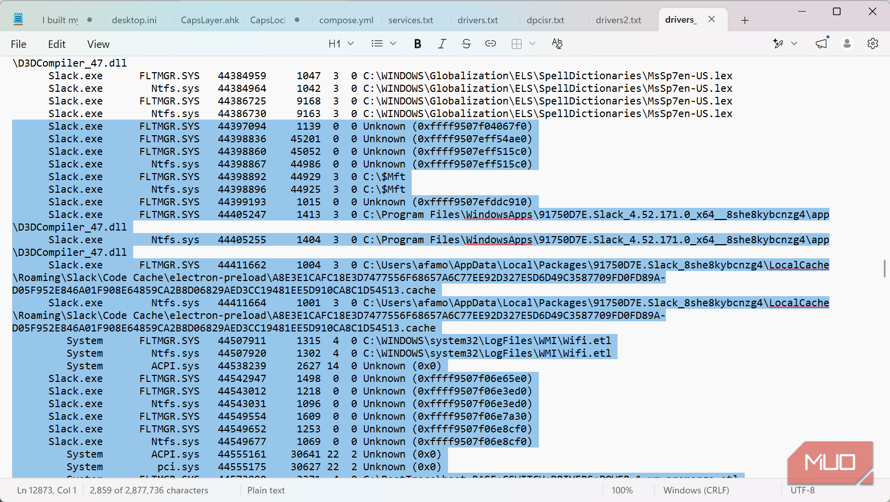Switch to the dpcisr.txt tab
The image size is (890, 502).
(x=545, y=20)
